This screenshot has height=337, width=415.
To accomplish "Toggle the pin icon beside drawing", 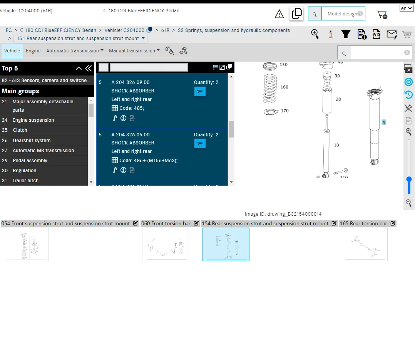I will coord(408,108).
